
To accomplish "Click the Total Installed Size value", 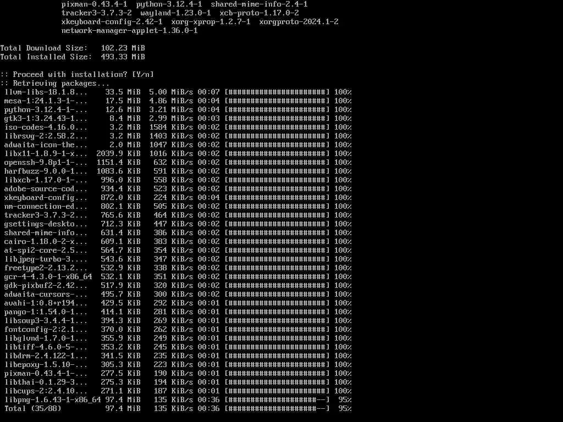I will 123,57.
